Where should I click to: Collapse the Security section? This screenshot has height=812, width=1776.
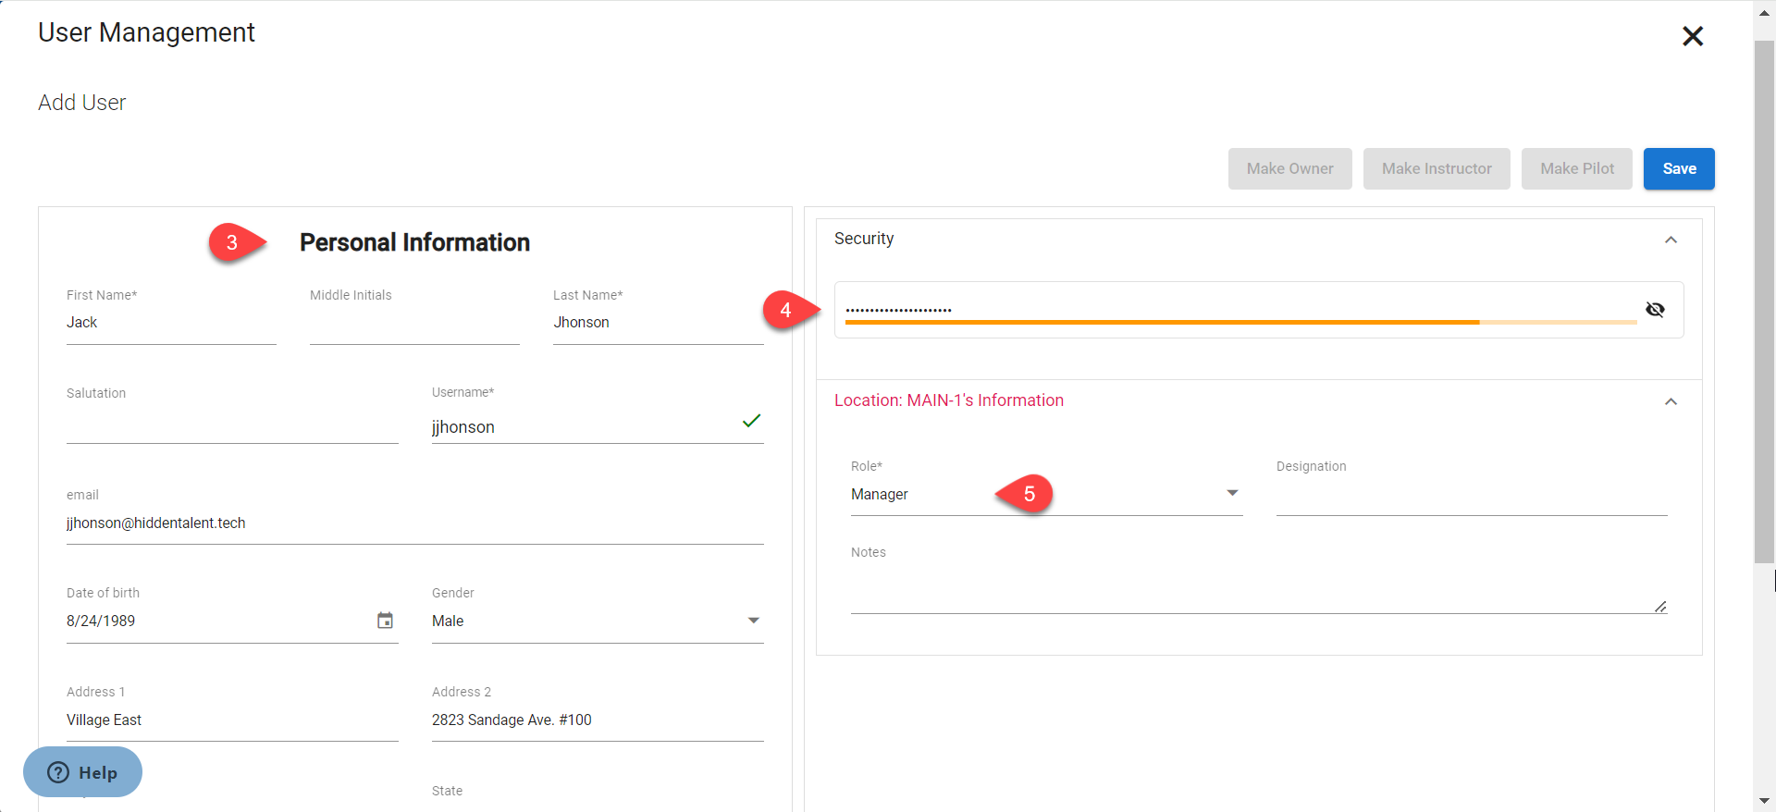[x=1671, y=240]
